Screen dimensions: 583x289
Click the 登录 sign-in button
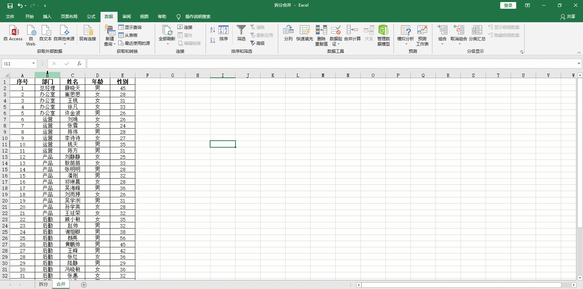coord(508,5)
